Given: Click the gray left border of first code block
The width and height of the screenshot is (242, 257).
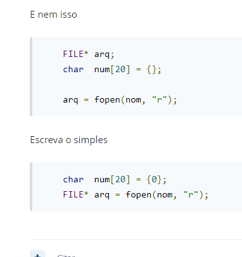Looking at the screenshot, I should [x=31, y=77].
